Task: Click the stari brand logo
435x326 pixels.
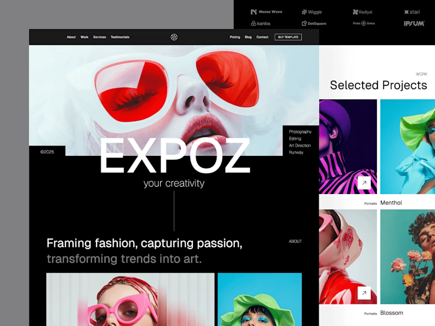Action: (412, 12)
